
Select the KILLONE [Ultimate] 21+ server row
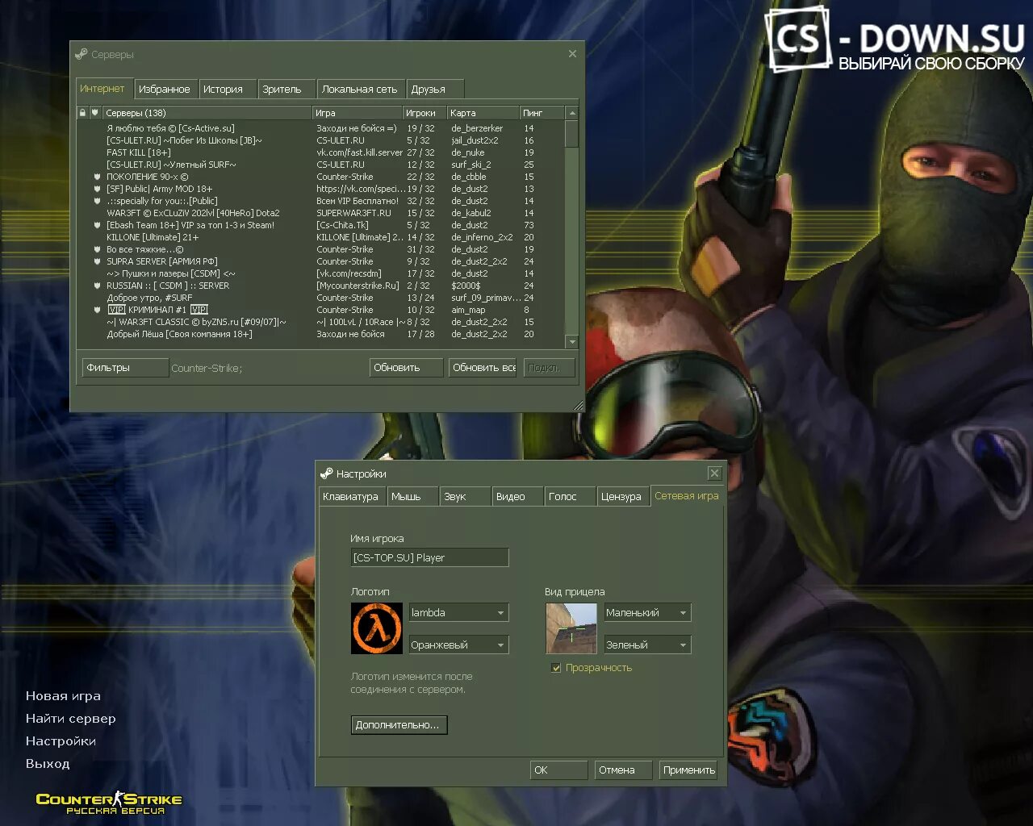point(321,237)
